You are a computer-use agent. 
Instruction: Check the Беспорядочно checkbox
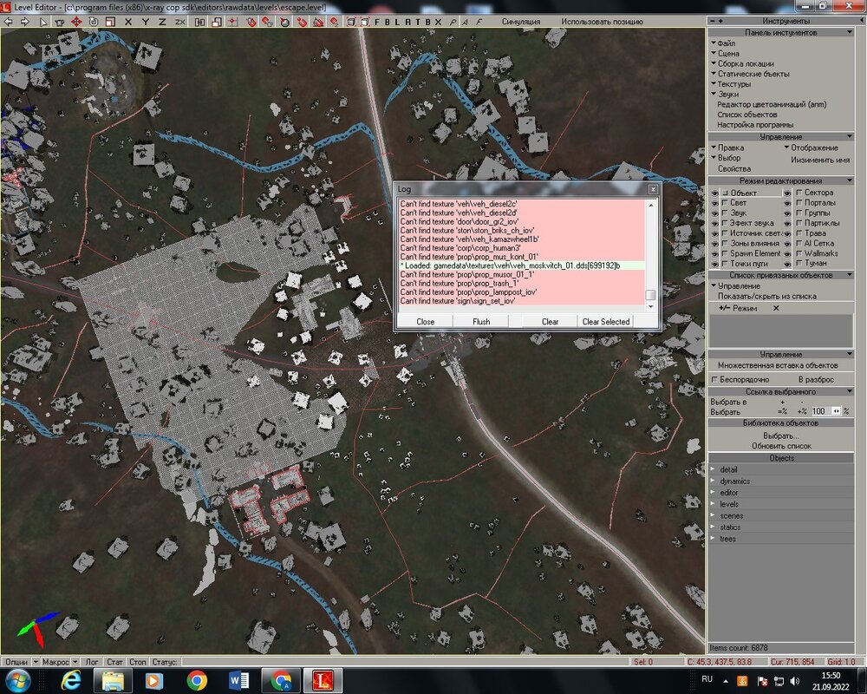point(714,379)
